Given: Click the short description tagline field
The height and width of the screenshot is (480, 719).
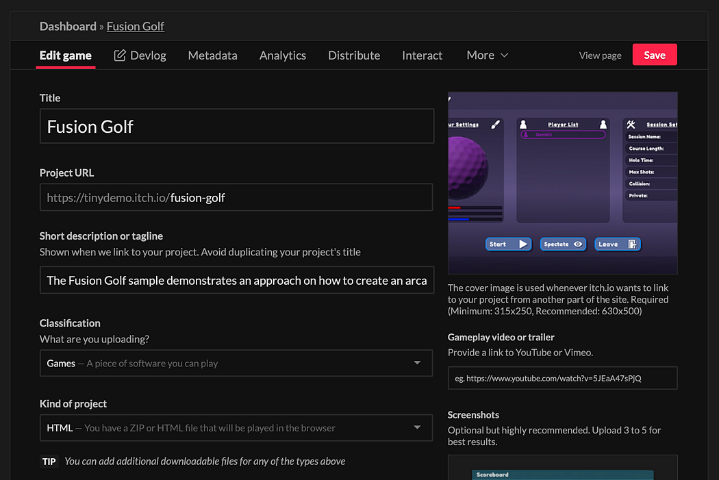Looking at the screenshot, I should coord(237,280).
